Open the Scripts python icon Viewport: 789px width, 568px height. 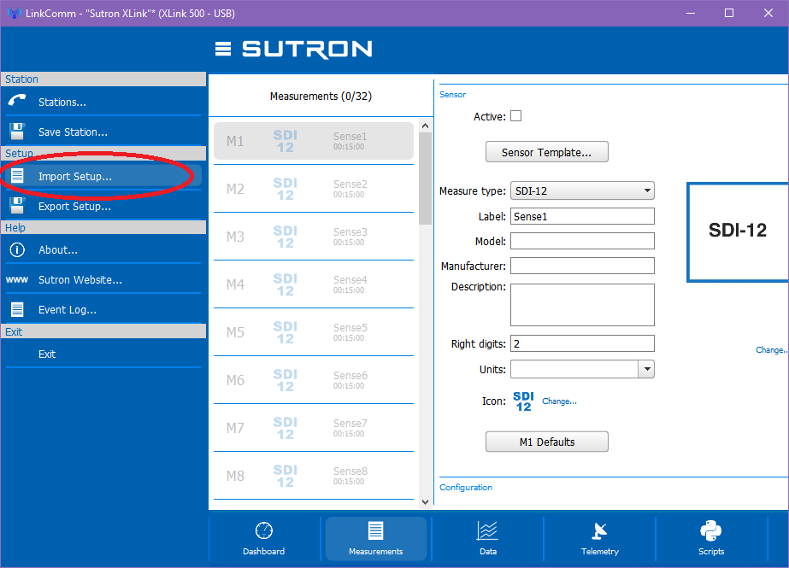710,530
